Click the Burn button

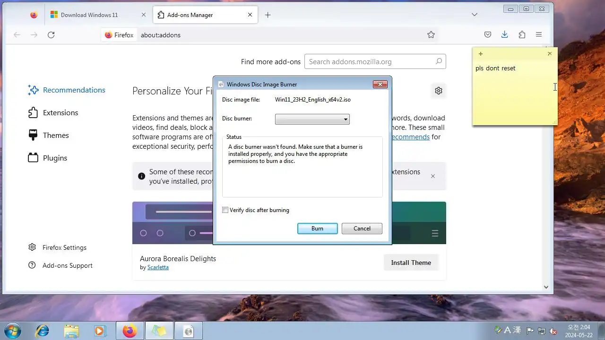click(318, 229)
